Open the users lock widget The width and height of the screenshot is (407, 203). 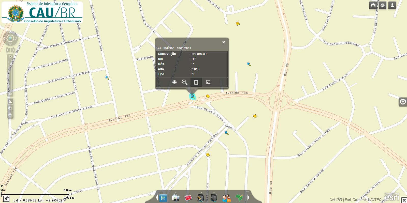[226, 198]
